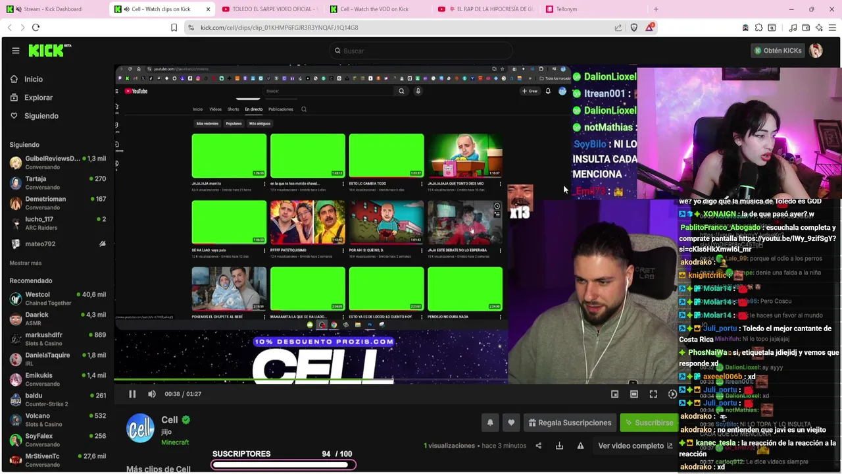Go back in browser history
The height and width of the screenshot is (474, 842).
pyautogui.click(x=9, y=28)
